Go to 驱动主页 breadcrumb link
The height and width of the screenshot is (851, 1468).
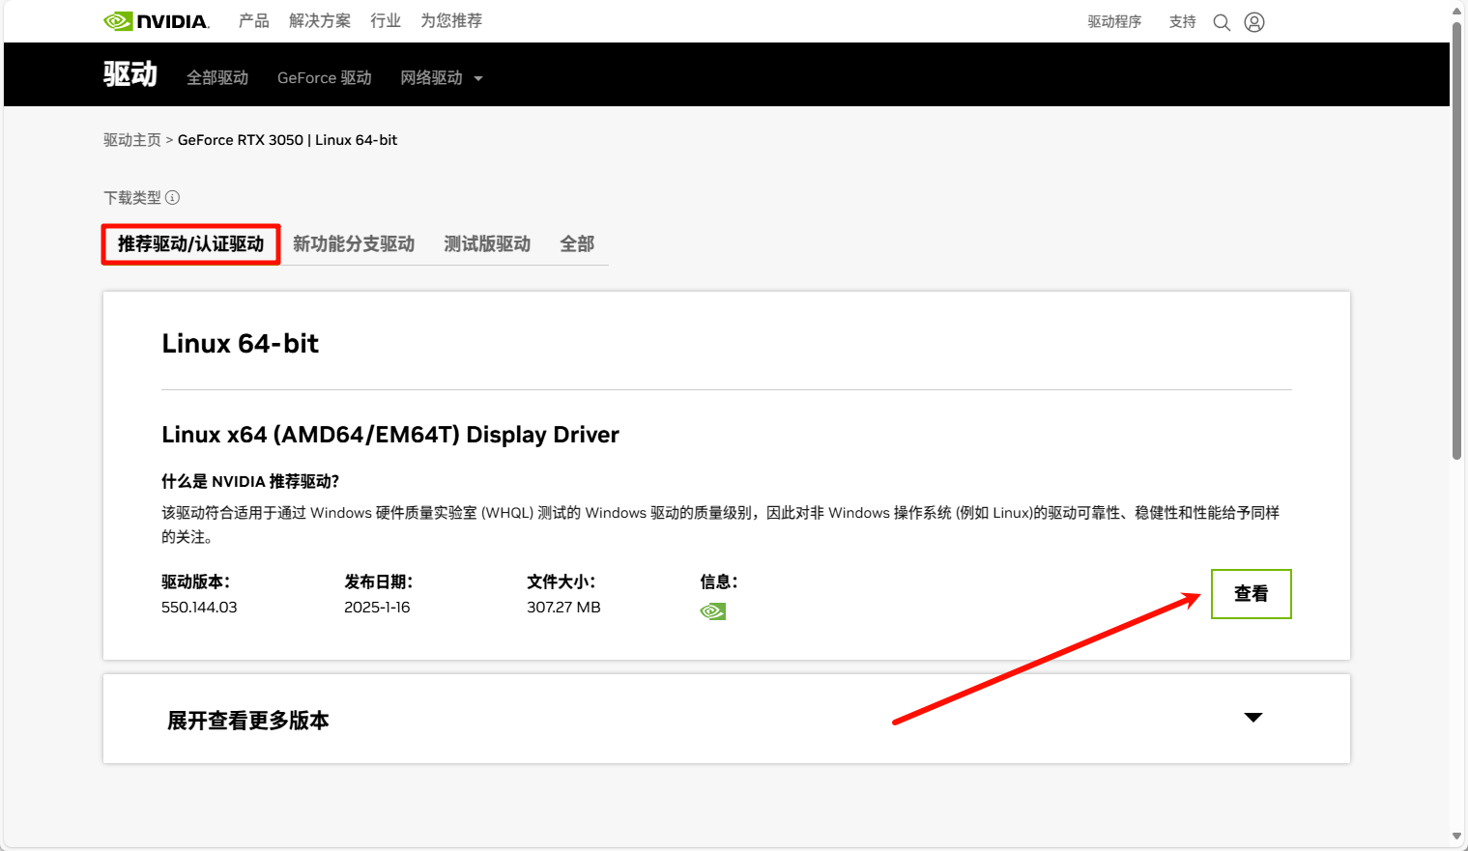[132, 140]
